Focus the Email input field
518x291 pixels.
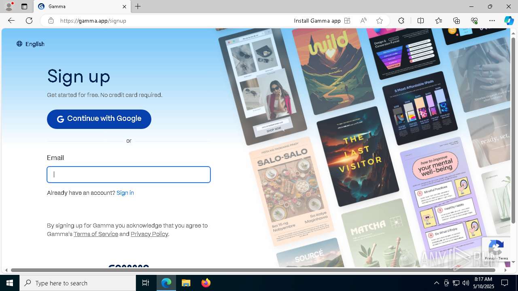(129, 175)
